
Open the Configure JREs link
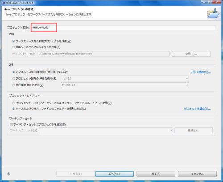click(201, 72)
